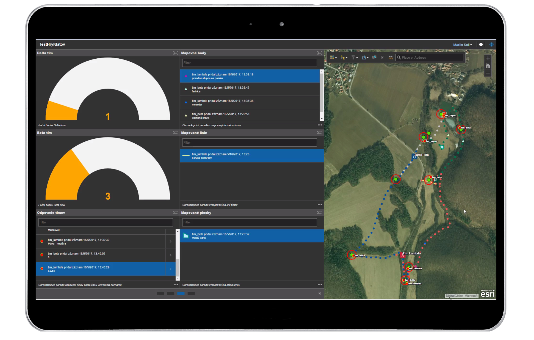Maximize the Delta tím panel

(x=175, y=53)
